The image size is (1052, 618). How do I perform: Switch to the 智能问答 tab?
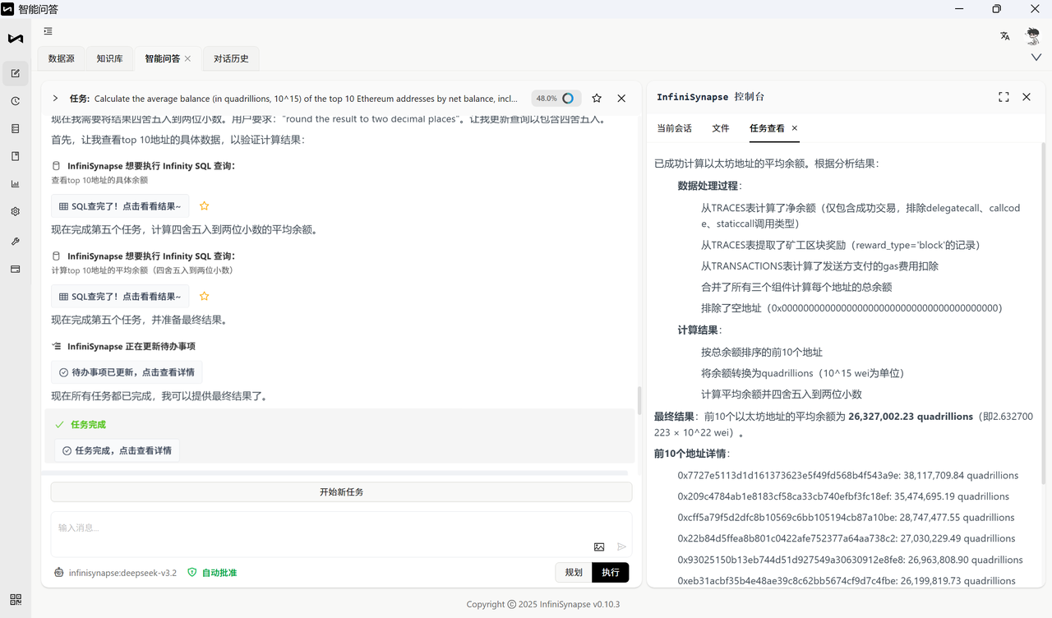(163, 59)
